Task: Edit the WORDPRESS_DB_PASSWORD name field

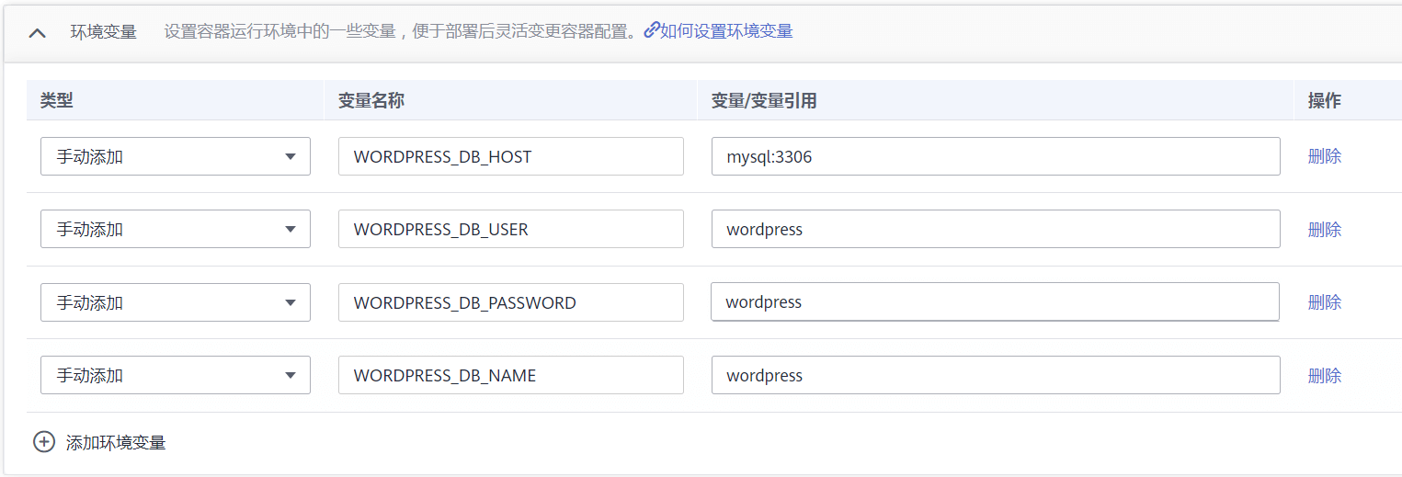Action: coord(511,302)
